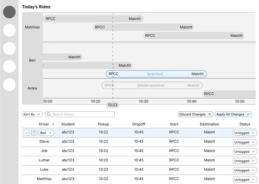This screenshot has height=184, width=259.
Task: Click the 10:30 label on the time axis
Action: point(144,101)
